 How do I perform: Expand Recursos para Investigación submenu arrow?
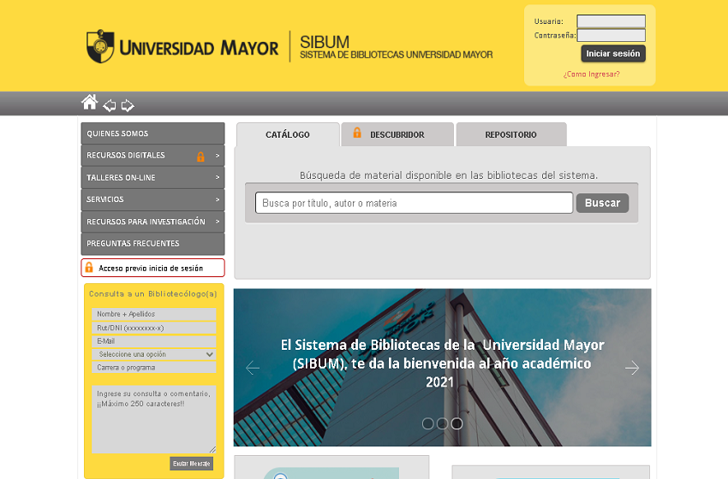(x=218, y=222)
